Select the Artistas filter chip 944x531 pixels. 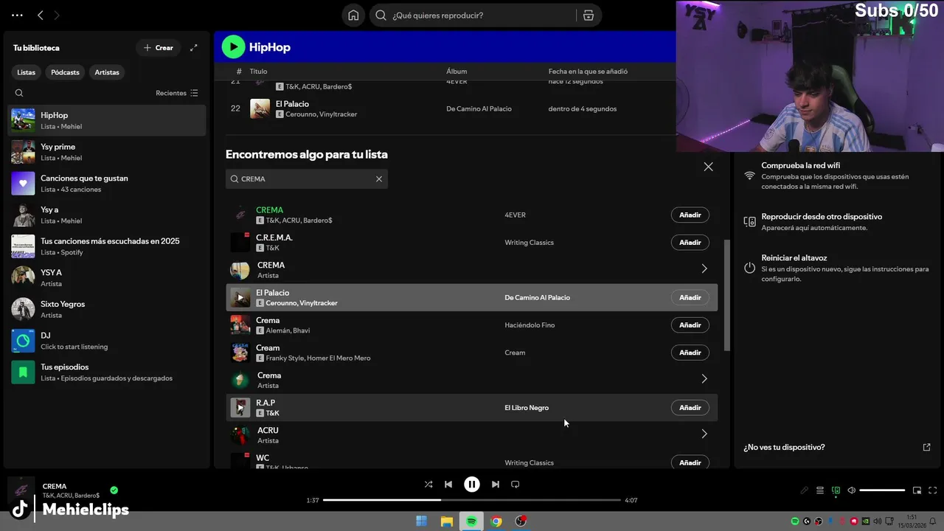tap(107, 72)
